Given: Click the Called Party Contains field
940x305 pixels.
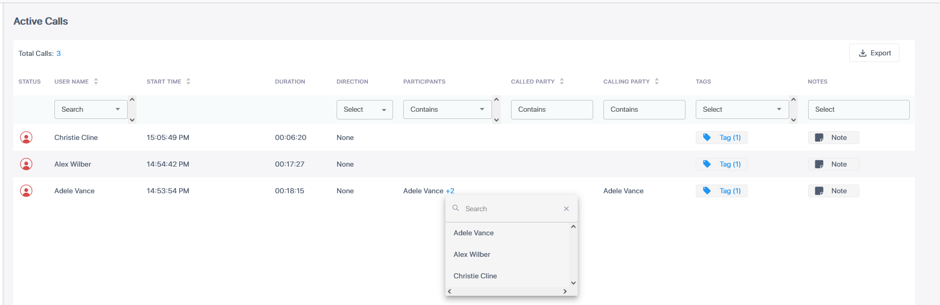Looking at the screenshot, I should coord(552,109).
